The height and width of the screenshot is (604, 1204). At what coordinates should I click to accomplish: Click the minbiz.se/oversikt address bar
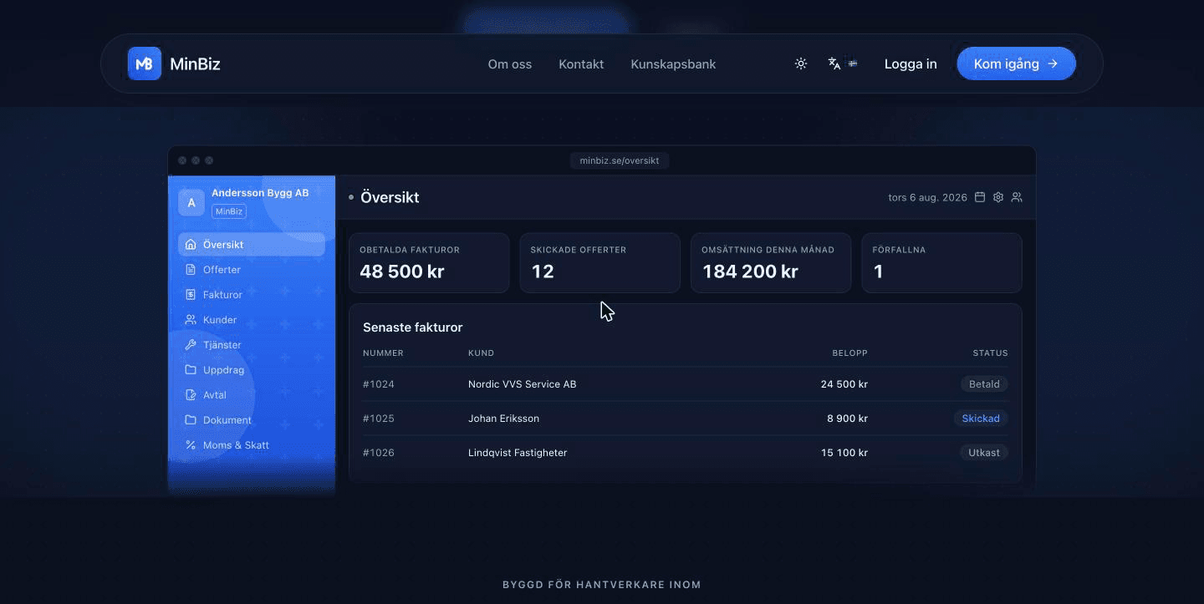coord(620,160)
